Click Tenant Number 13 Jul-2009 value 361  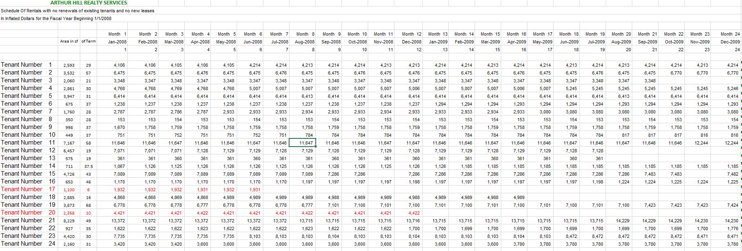click(x=599, y=158)
